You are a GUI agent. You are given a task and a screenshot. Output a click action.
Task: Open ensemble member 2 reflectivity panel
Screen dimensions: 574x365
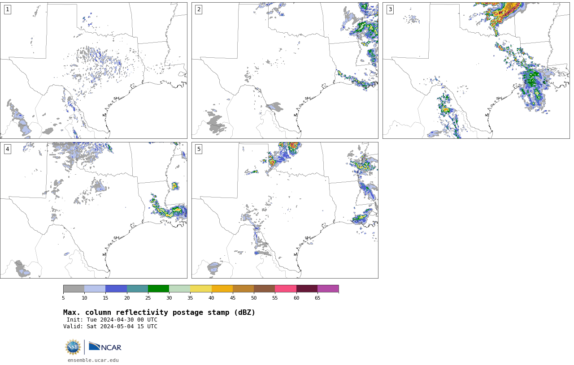(x=285, y=70)
